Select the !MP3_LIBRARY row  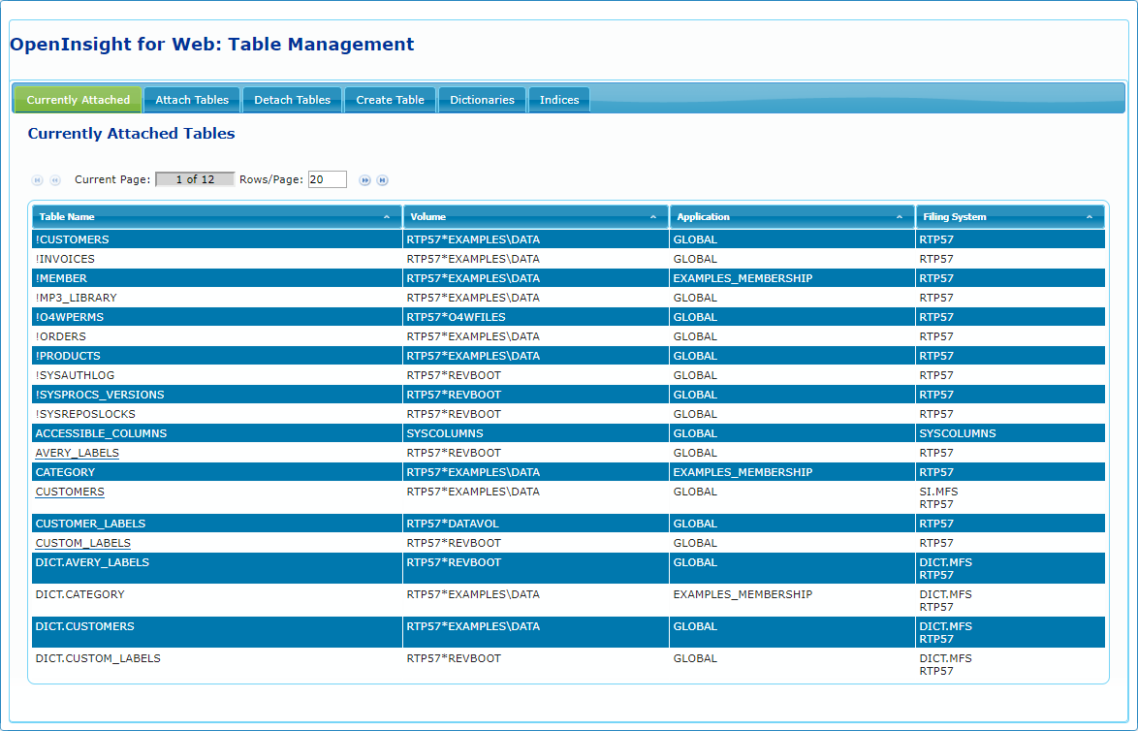coord(568,298)
